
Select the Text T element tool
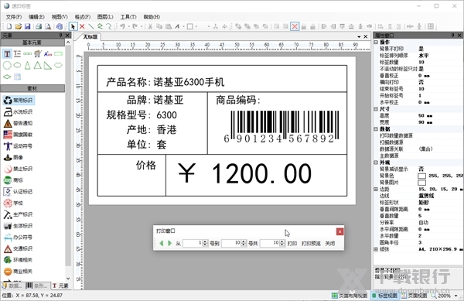coord(7,54)
